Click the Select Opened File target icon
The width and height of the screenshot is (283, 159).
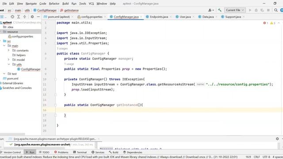12,17
